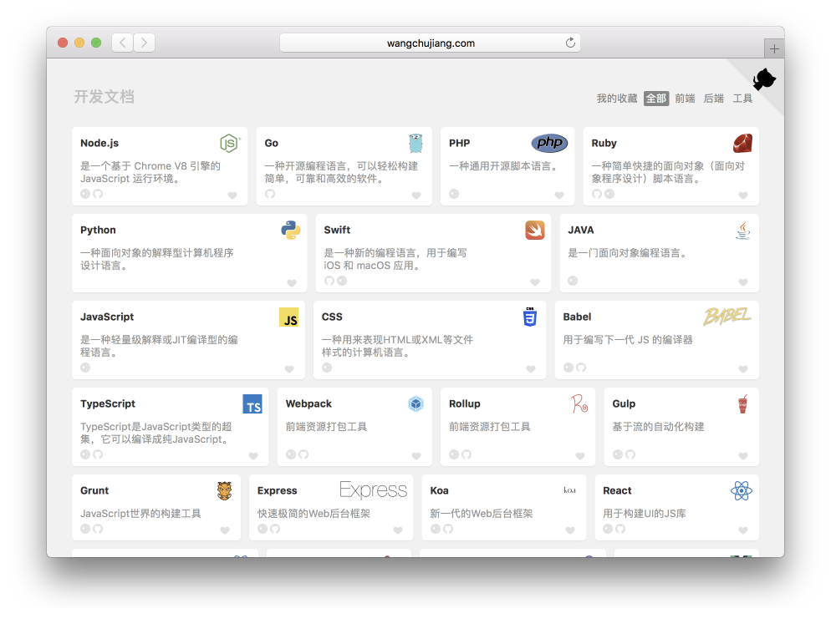Click the Gulp cup logo
This screenshot has height=624, width=831.
[743, 403]
